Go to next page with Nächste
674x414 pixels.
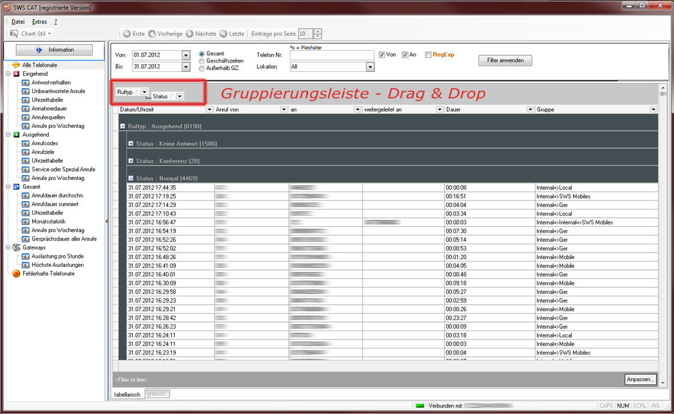pos(201,33)
